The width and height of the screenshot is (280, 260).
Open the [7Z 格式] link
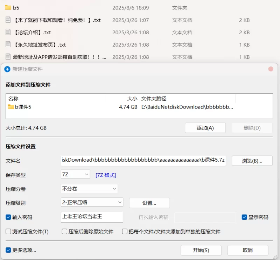[106, 175]
